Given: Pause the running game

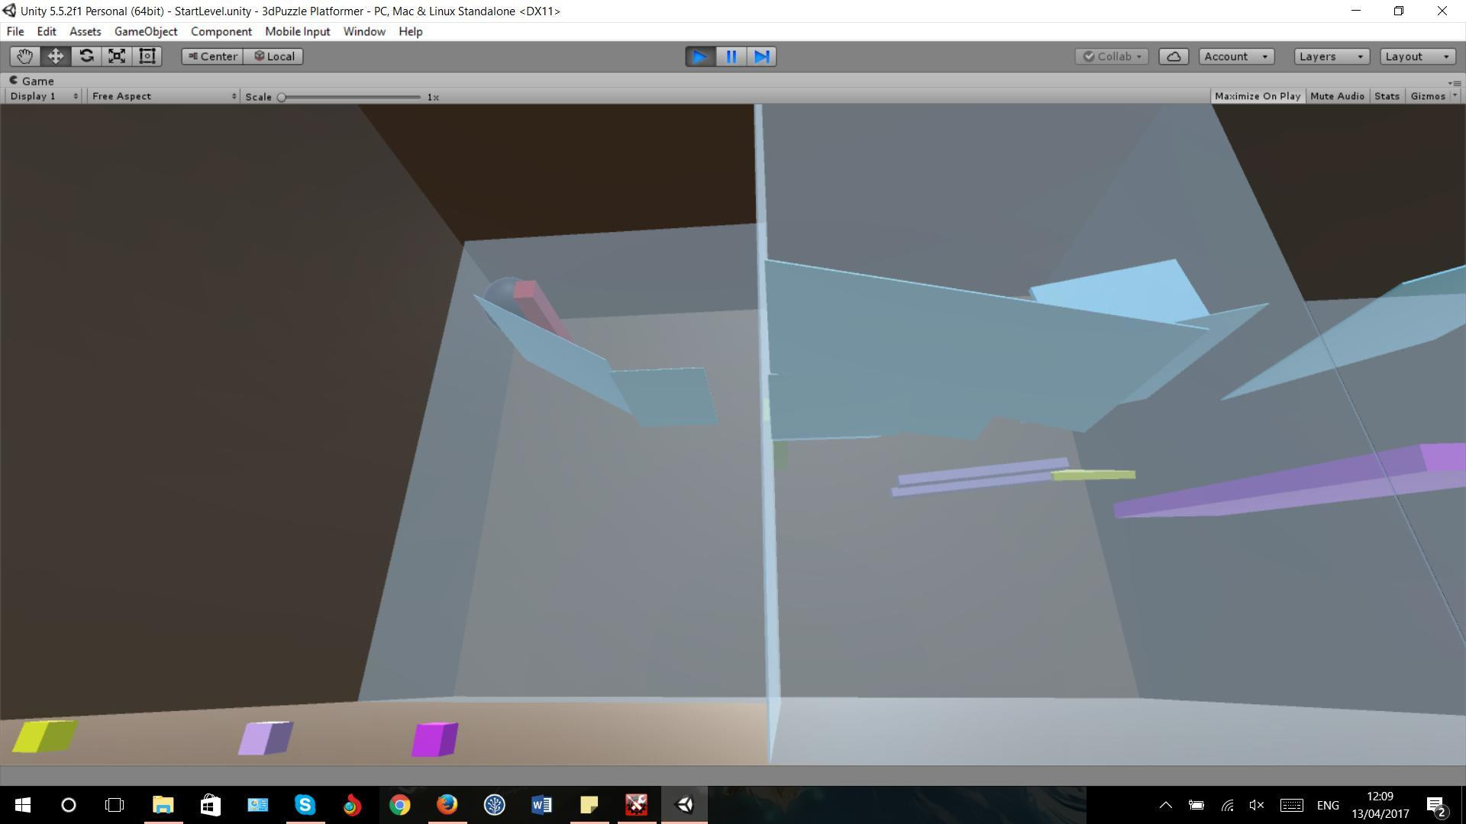Looking at the screenshot, I should pyautogui.click(x=731, y=56).
